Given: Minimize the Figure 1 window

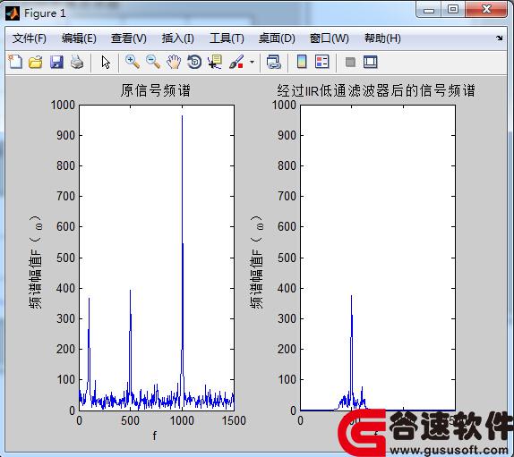Looking at the screenshot, I should [428, 10].
